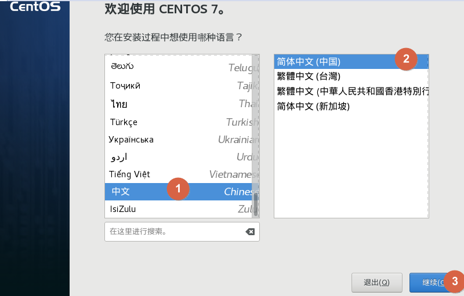464x296 pixels.
Task: Click the 退出 (Quit) button
Action: (376, 283)
